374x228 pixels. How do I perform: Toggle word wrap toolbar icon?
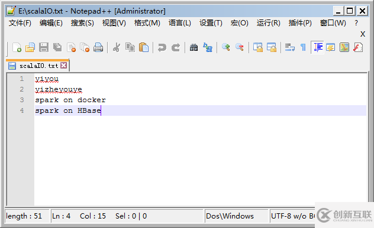click(290, 47)
